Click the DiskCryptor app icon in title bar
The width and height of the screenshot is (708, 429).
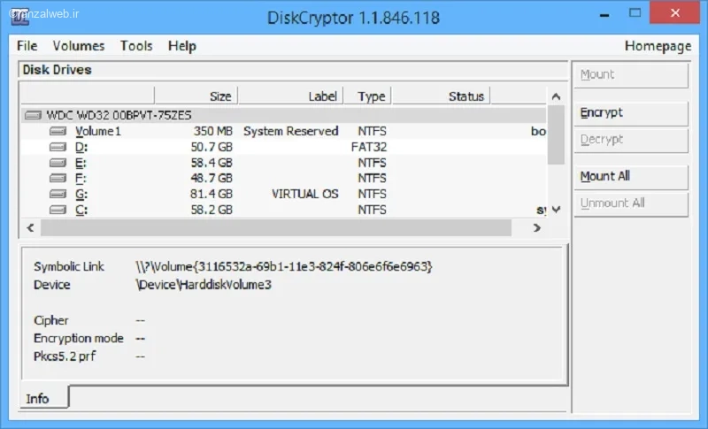pyautogui.click(x=19, y=16)
